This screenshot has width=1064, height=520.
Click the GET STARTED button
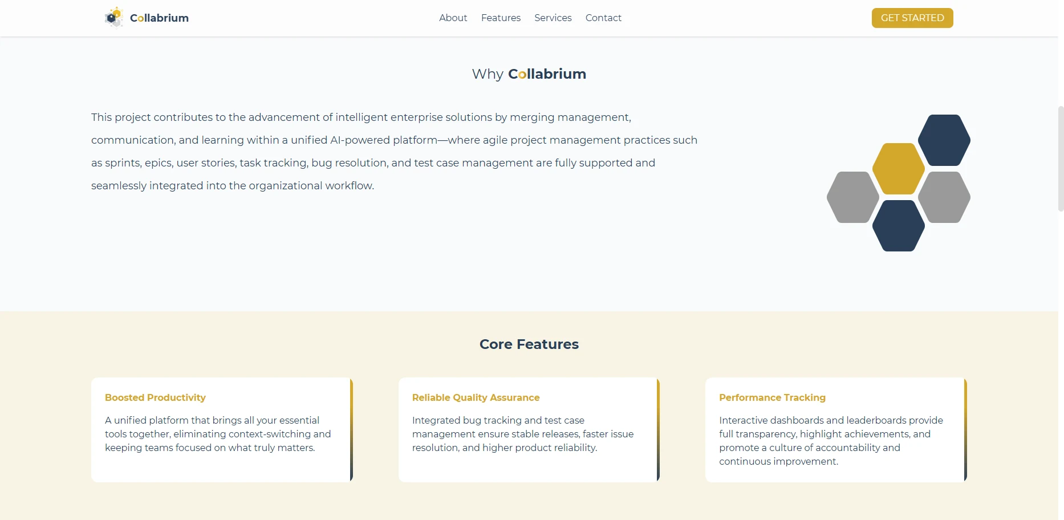(x=912, y=18)
